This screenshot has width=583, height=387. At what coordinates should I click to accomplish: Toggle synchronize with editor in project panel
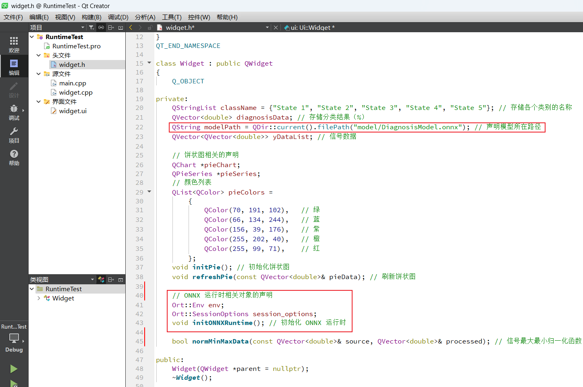point(101,27)
